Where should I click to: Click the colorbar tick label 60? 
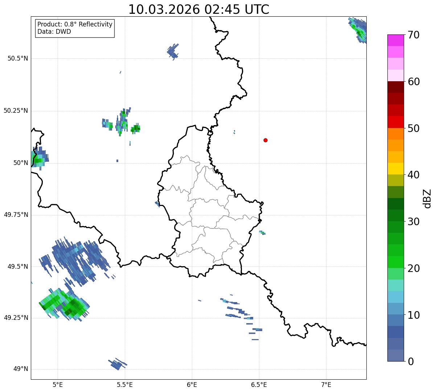[x=414, y=82]
